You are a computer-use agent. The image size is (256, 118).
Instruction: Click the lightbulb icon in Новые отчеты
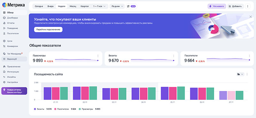click(x=4, y=90)
